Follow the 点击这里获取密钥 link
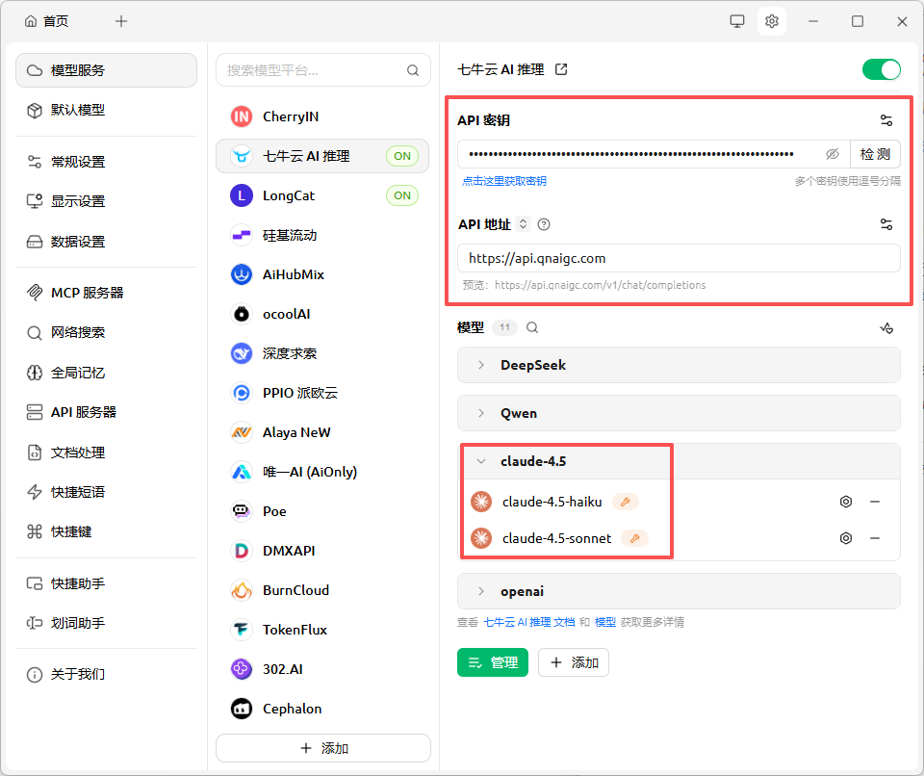924x776 pixels. 503,181
